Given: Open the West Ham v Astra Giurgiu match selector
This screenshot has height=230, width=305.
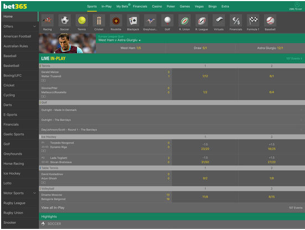Looking at the screenshot, I should point(119,40).
